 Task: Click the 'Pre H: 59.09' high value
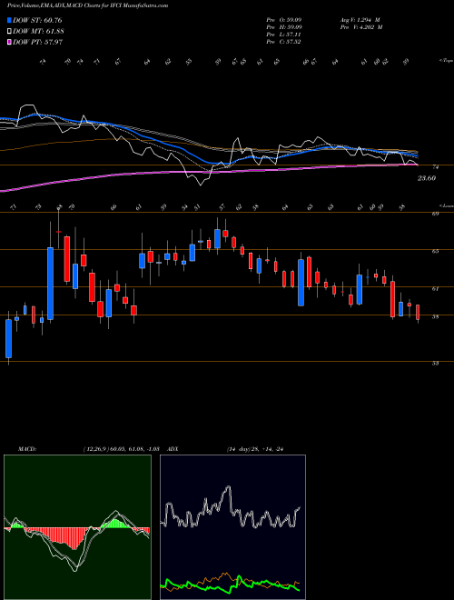click(x=285, y=27)
